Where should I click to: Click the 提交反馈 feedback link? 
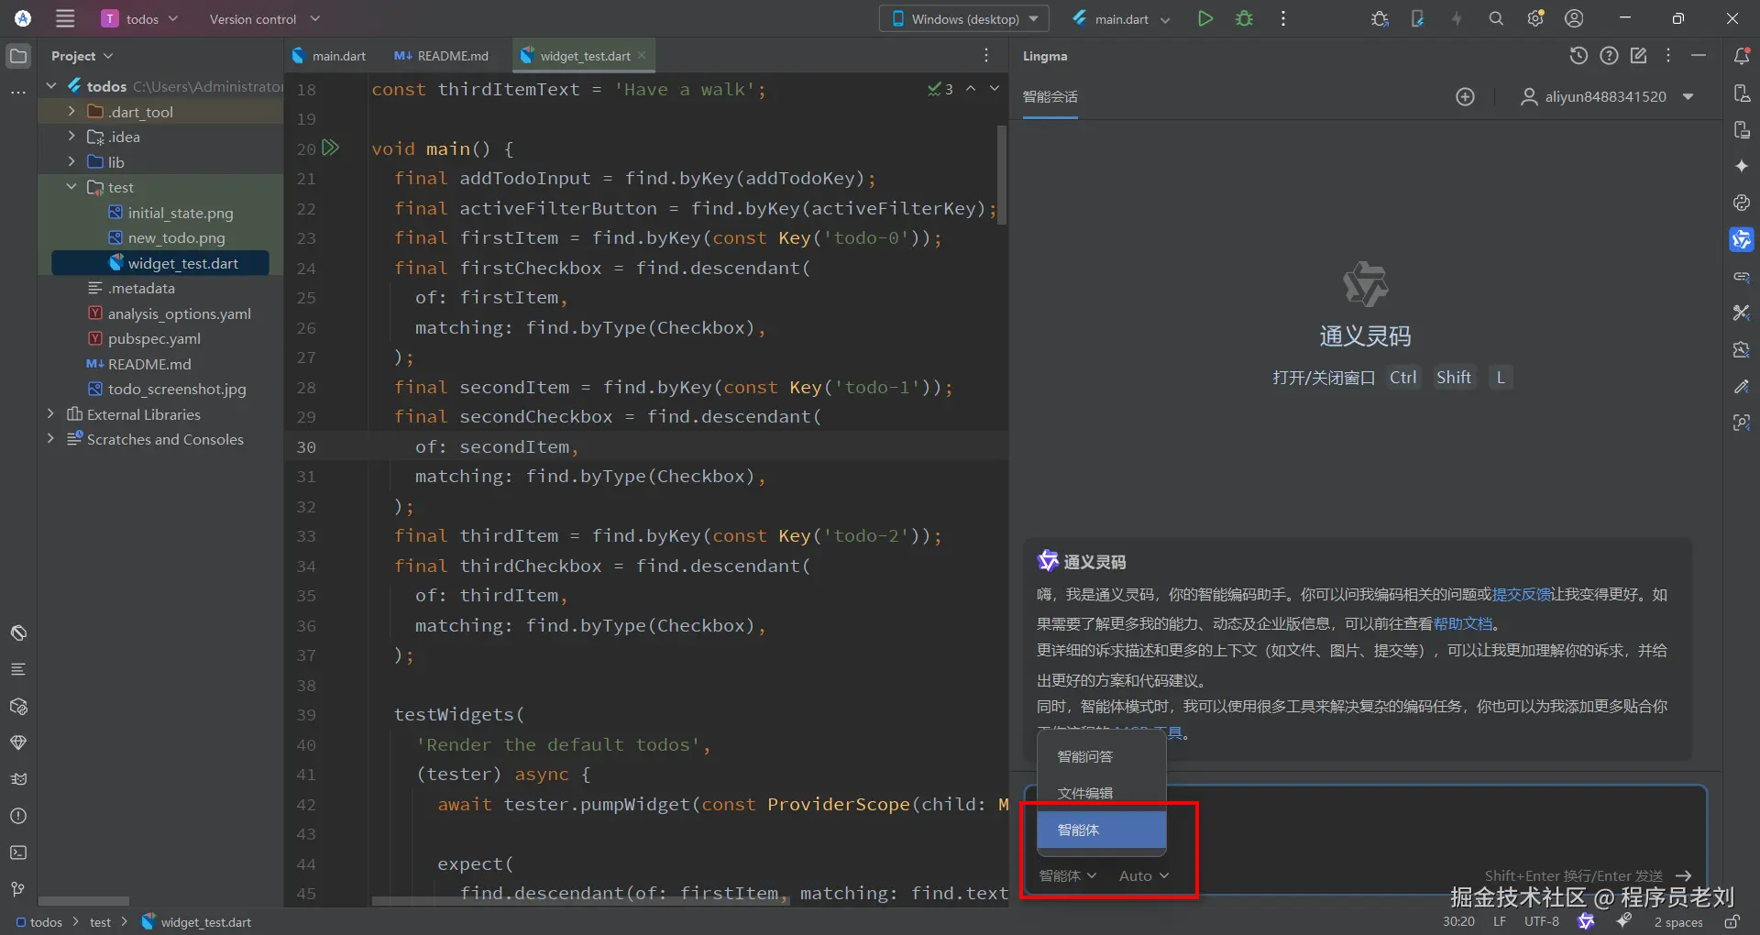coord(1522,595)
